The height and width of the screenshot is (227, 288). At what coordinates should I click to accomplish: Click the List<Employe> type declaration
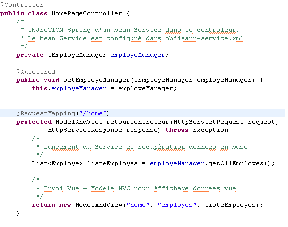57,163
